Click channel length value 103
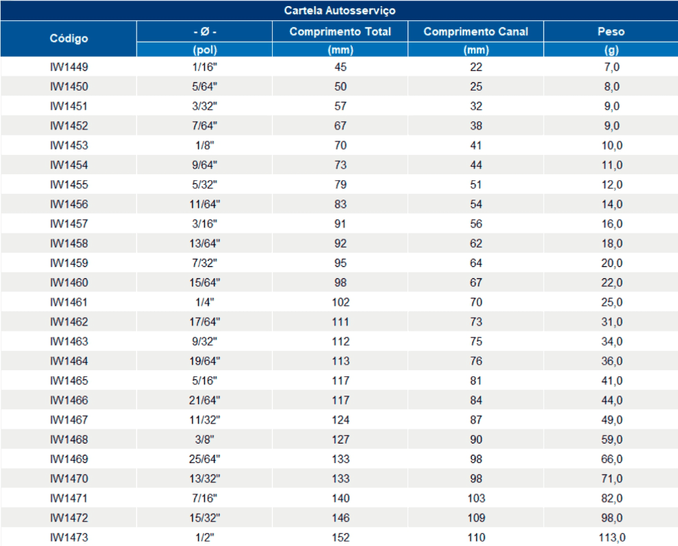Viewport: 678px width, 546px height. (x=475, y=498)
